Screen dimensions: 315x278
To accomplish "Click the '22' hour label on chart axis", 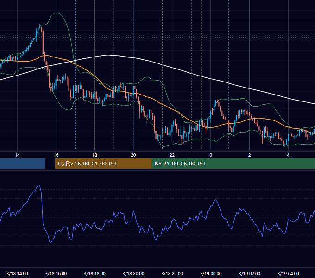I will (172, 155).
